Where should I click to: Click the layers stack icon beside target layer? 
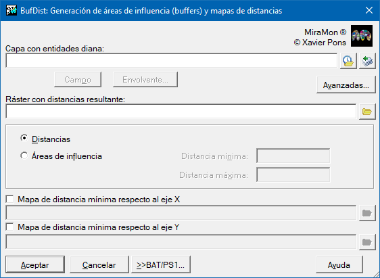[367, 61]
